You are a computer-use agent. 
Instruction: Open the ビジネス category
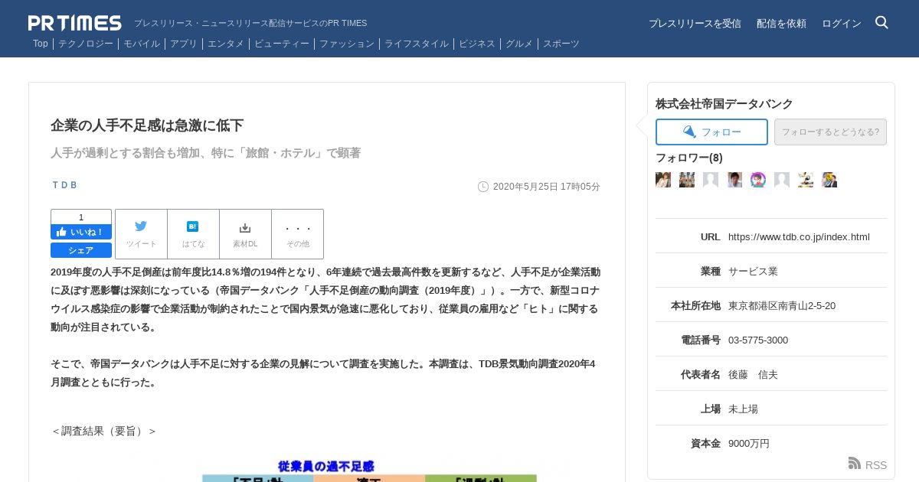(477, 44)
